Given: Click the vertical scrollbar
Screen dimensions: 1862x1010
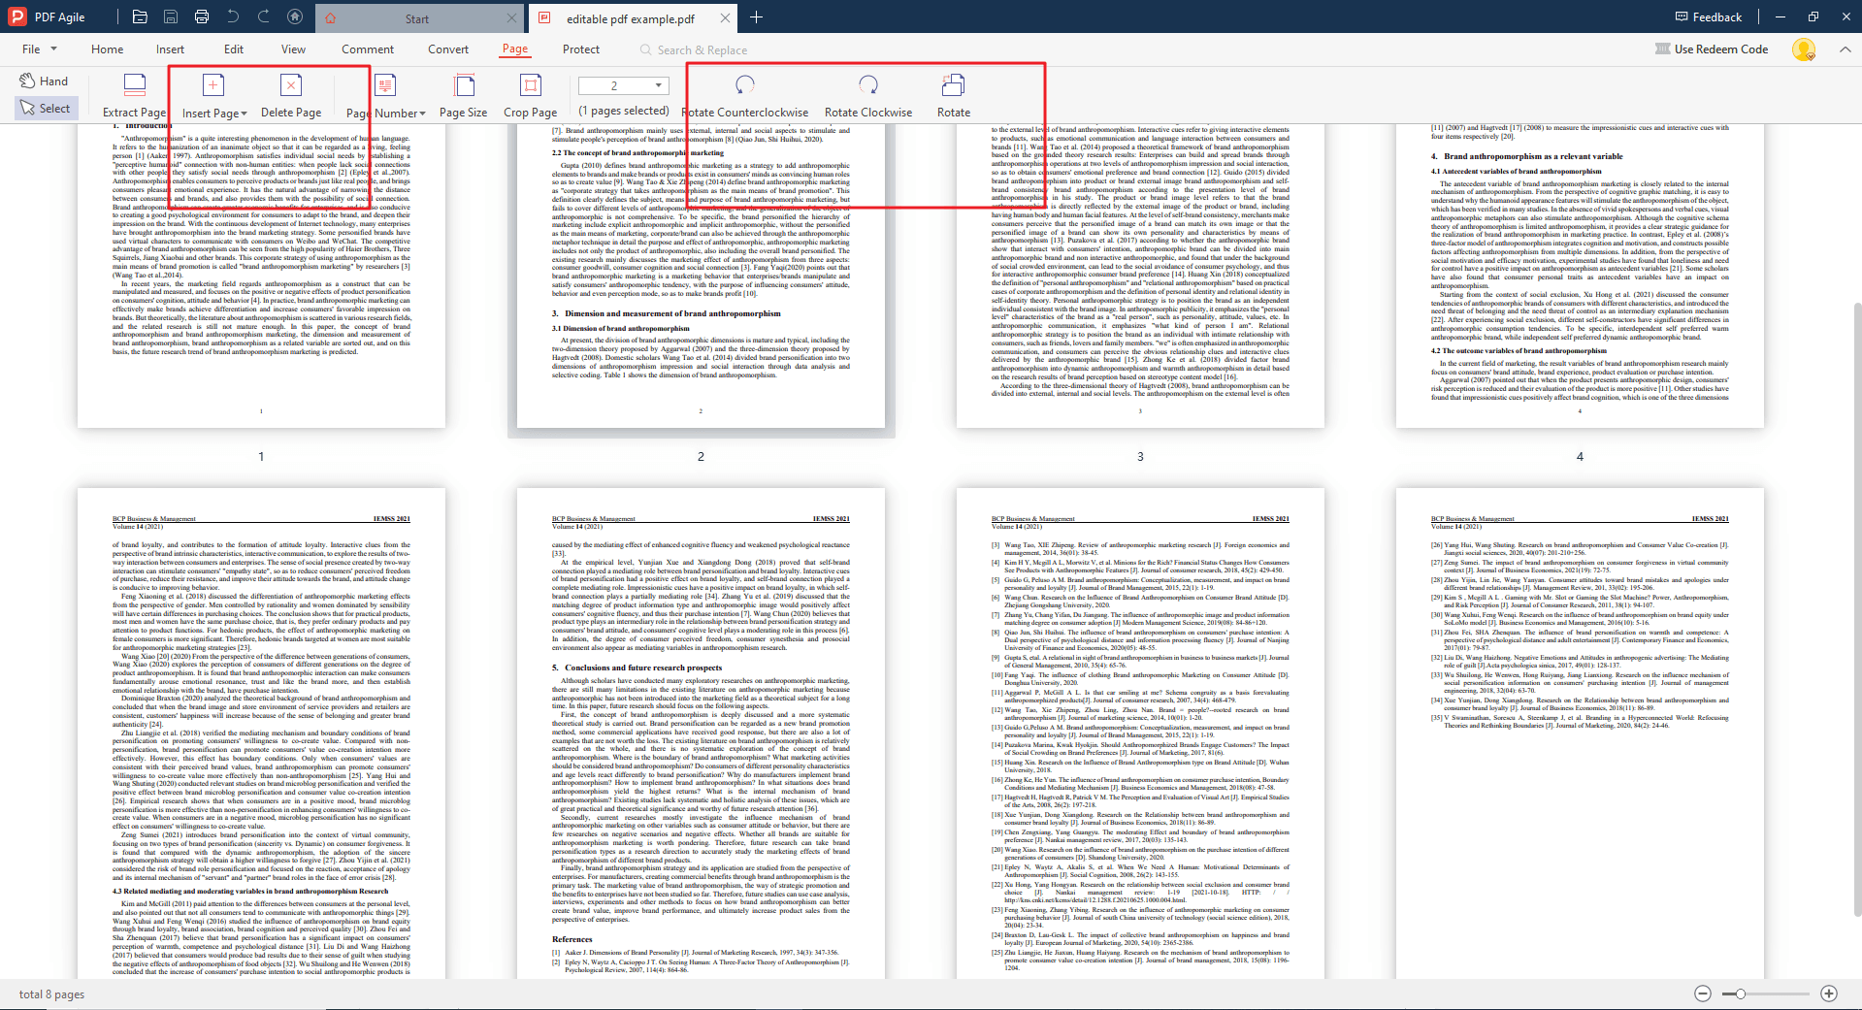Looking at the screenshot, I should coord(1857,611).
